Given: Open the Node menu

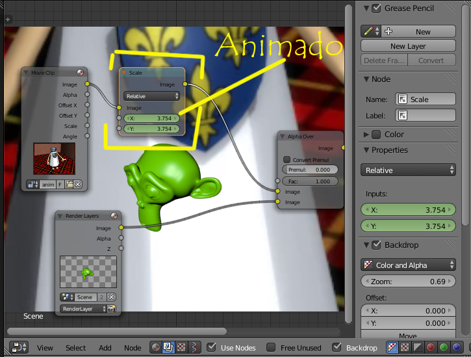Looking at the screenshot, I should [133, 348].
